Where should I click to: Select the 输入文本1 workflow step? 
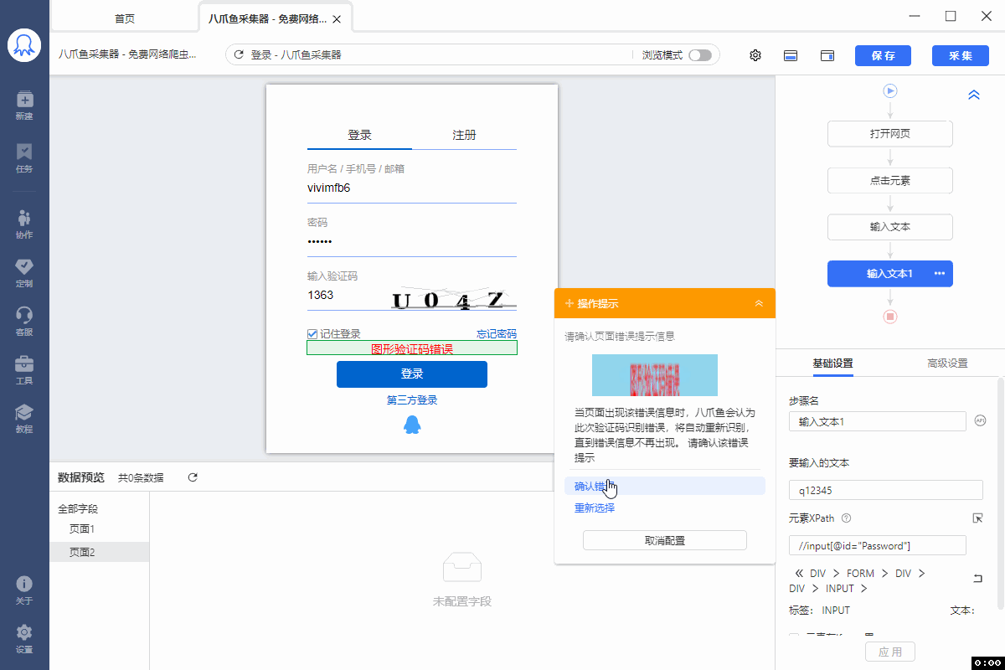coord(890,274)
